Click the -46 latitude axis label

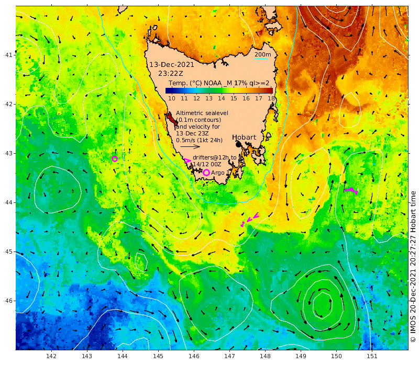[x=8, y=301]
